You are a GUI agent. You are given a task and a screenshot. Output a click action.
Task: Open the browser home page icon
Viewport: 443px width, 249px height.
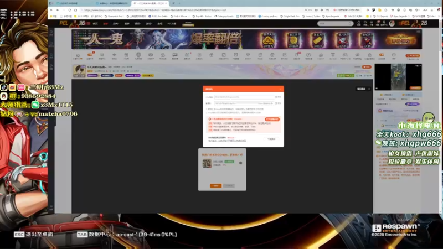75,10
